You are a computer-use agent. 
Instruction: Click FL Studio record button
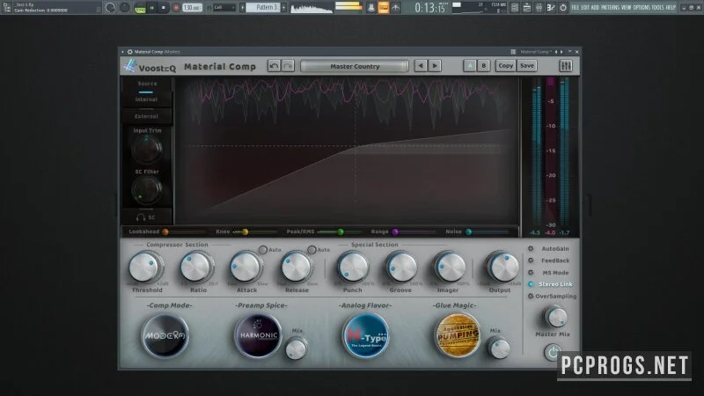(175, 8)
